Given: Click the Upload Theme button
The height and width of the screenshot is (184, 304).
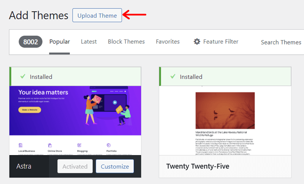Looking at the screenshot, I should (97, 15).
